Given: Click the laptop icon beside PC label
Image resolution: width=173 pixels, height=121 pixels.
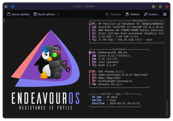Looking at the screenshot, I should [x=90, y=24].
